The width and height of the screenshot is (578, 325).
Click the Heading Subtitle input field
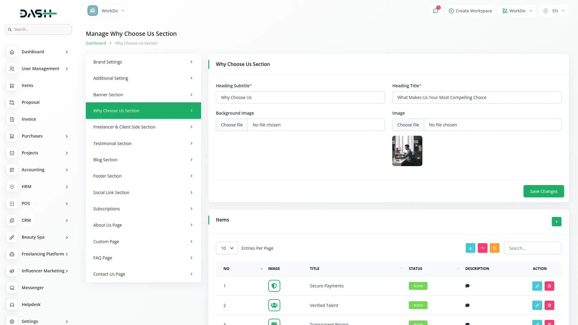[x=300, y=97]
